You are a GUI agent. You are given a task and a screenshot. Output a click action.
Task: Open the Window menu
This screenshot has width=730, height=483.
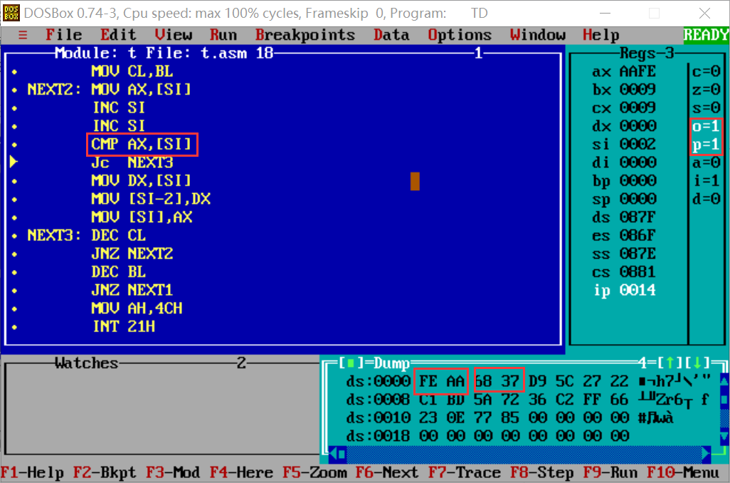pos(538,35)
